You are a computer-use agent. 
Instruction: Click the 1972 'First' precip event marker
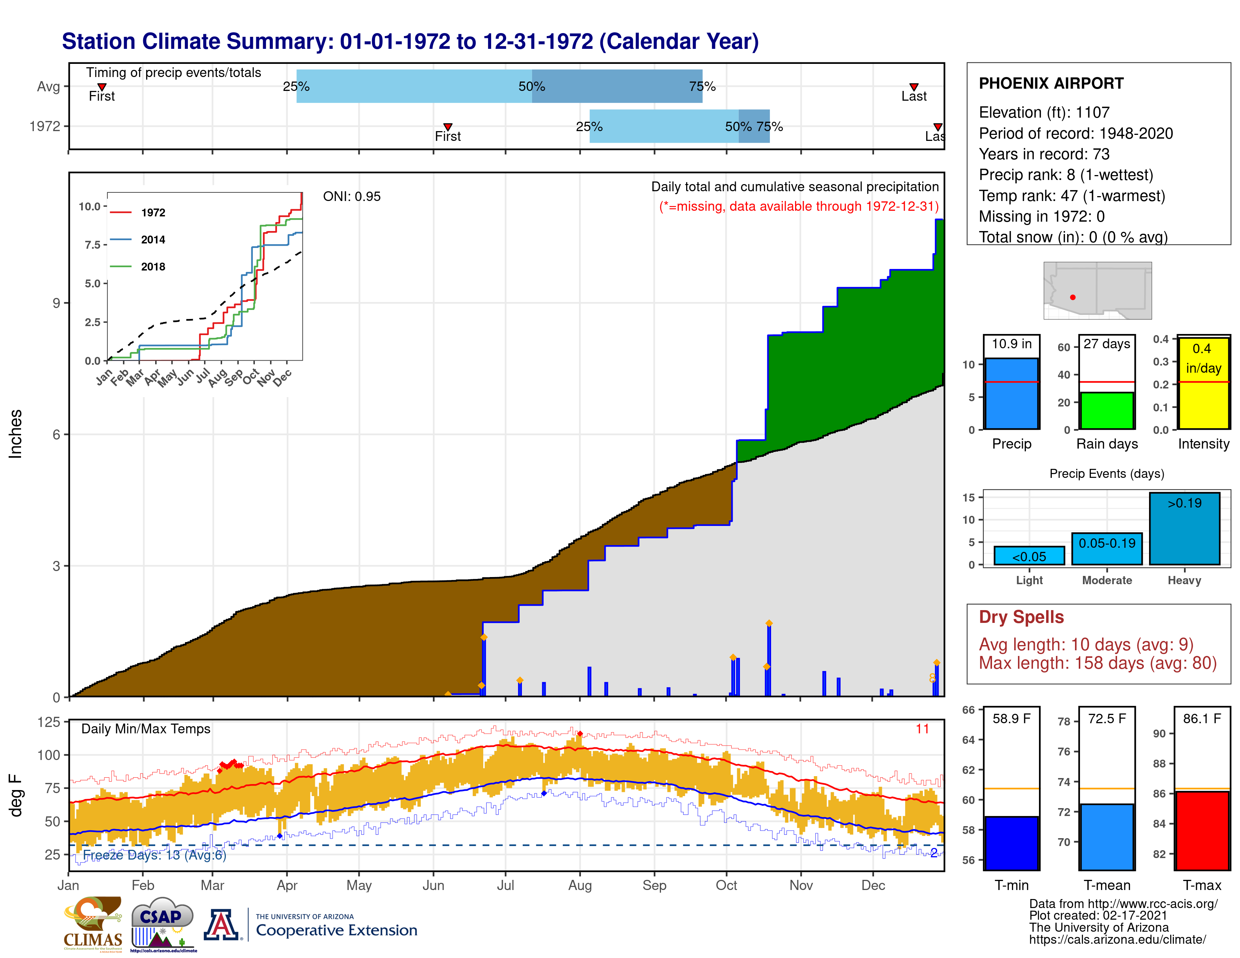[x=448, y=127]
